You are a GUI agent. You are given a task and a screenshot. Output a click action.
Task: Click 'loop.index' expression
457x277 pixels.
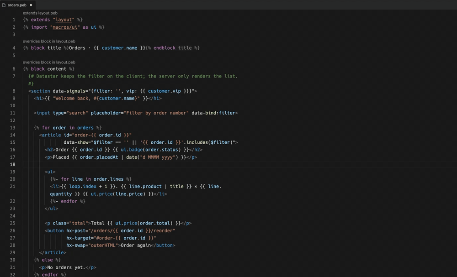pos(83,187)
